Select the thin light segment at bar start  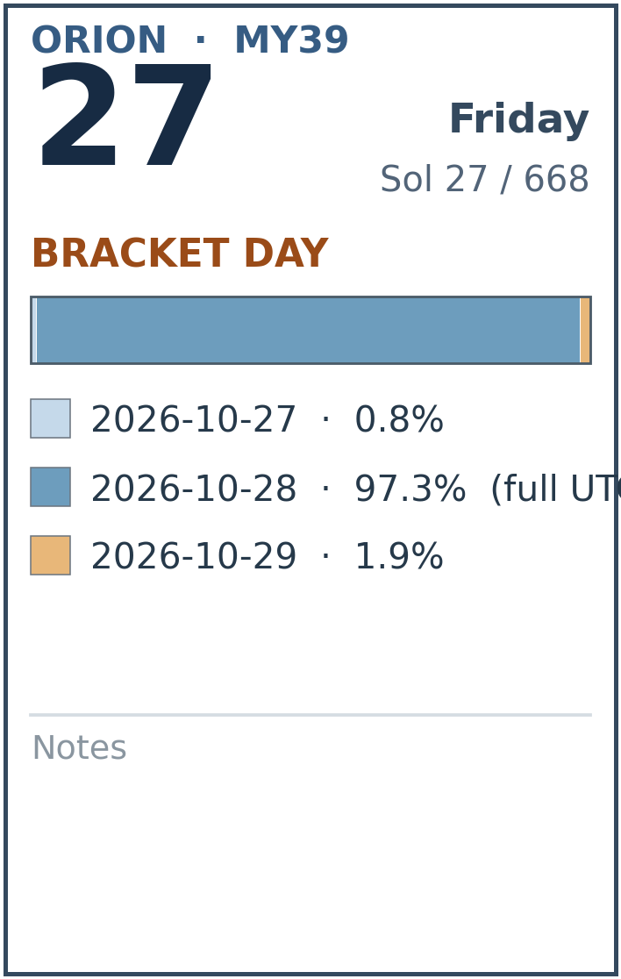click(34, 331)
